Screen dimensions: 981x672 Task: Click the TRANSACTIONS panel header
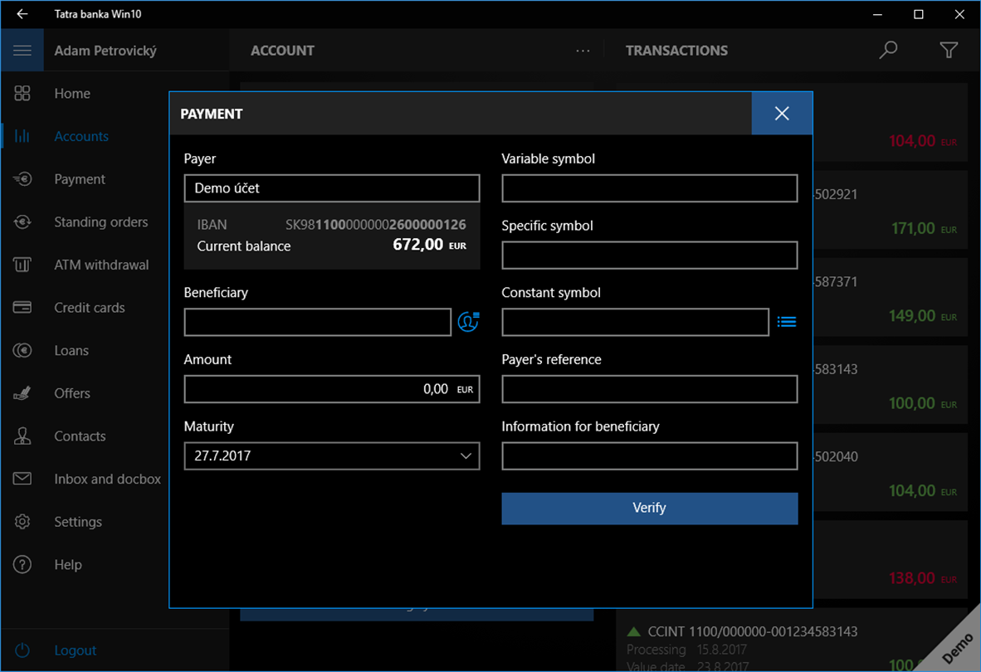click(676, 51)
